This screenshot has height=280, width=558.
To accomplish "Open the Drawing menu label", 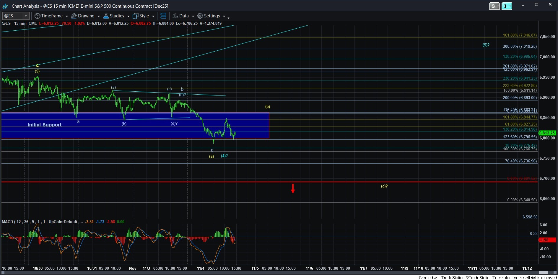I will (86, 16).
